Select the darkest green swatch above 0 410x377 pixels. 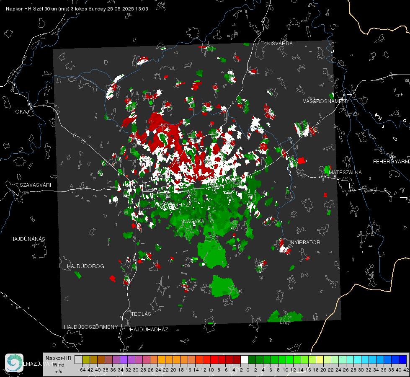pos(252,359)
